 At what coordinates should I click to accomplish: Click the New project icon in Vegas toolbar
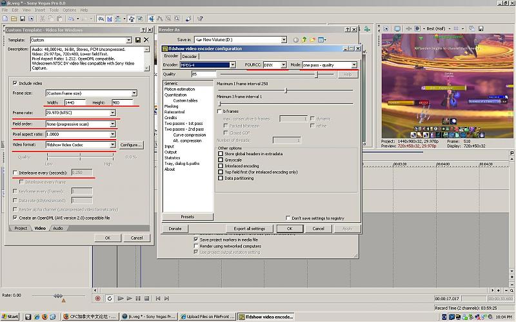pyautogui.click(x=5, y=19)
